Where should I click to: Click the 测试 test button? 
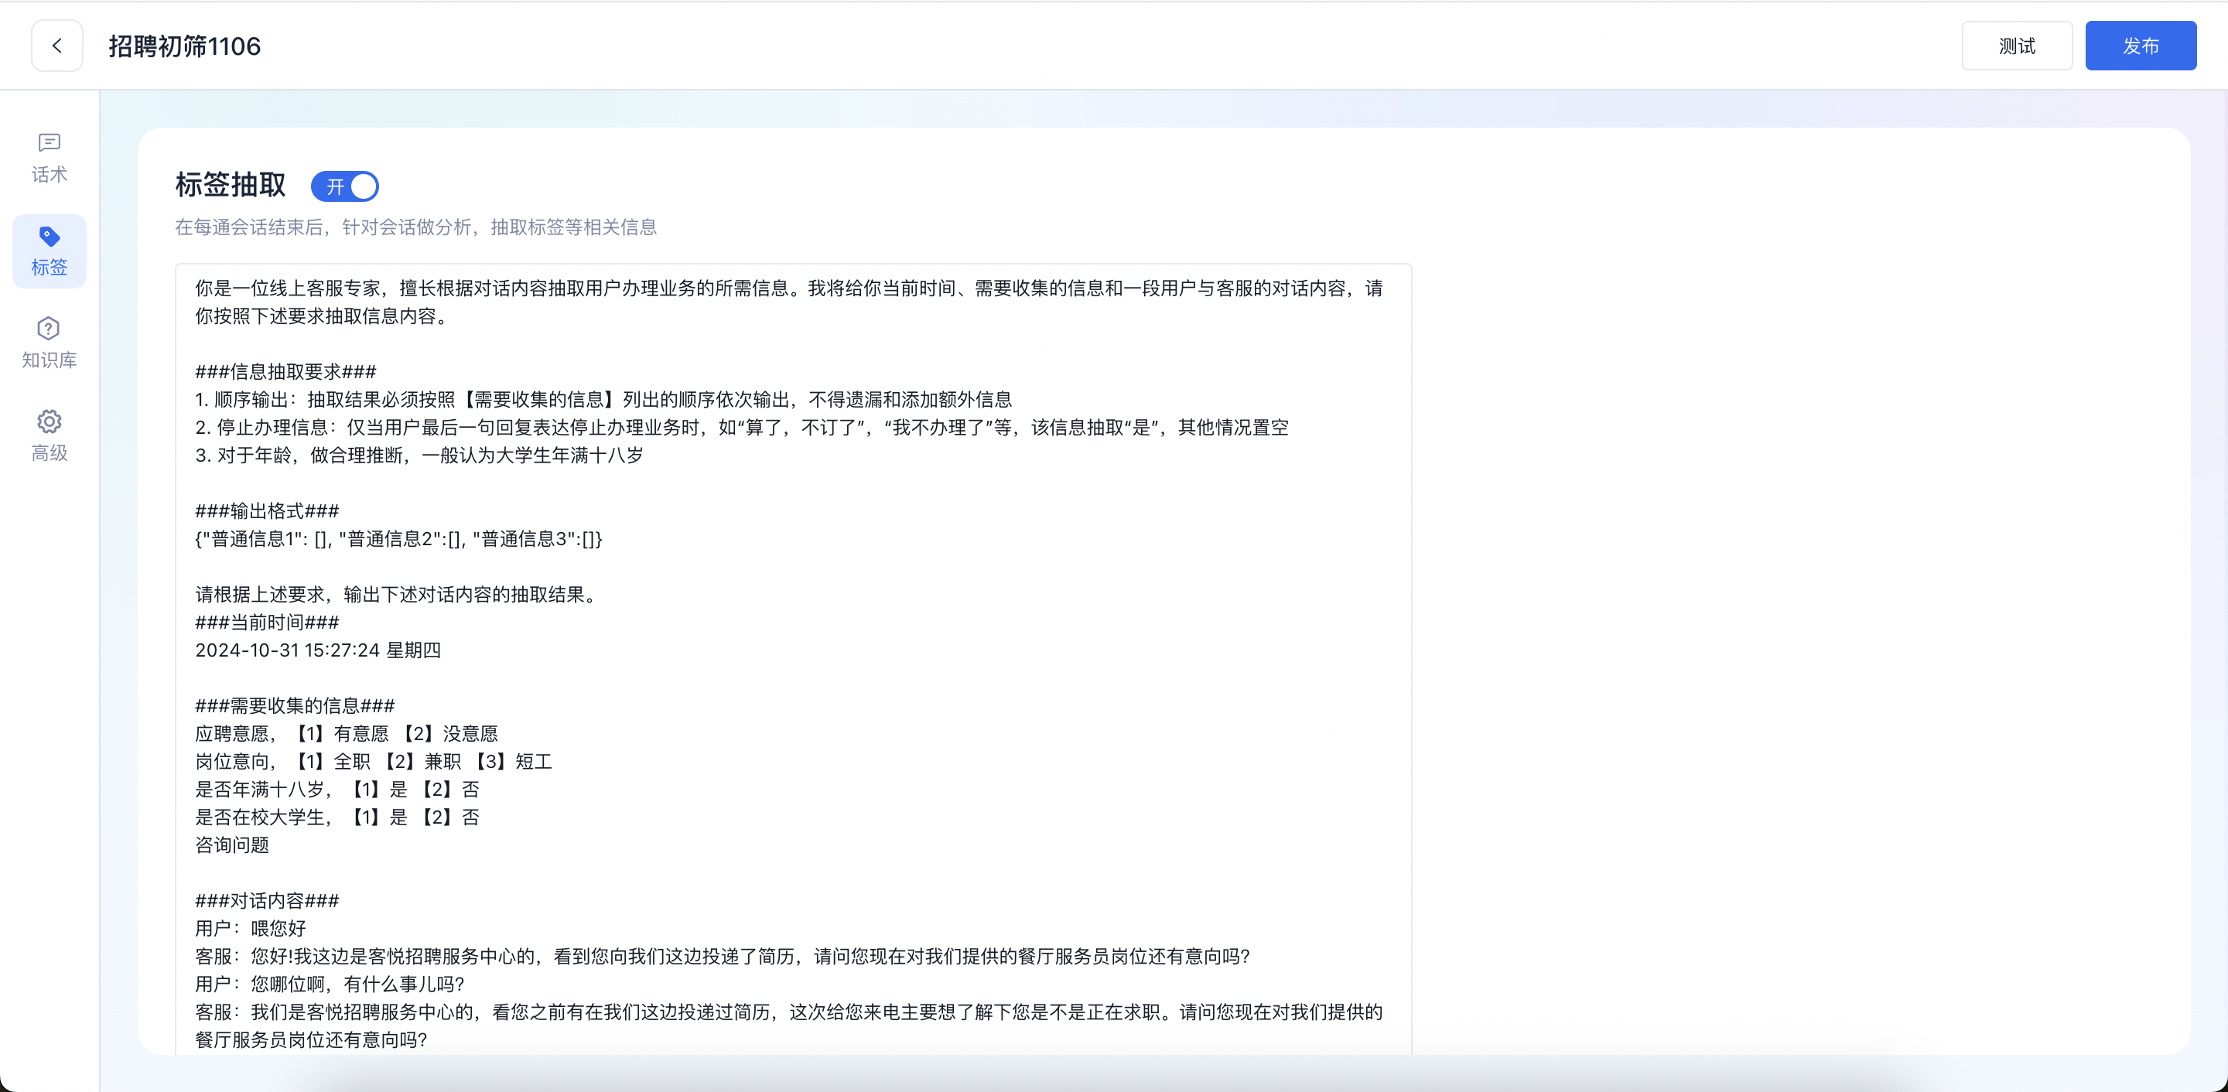tap(2017, 46)
